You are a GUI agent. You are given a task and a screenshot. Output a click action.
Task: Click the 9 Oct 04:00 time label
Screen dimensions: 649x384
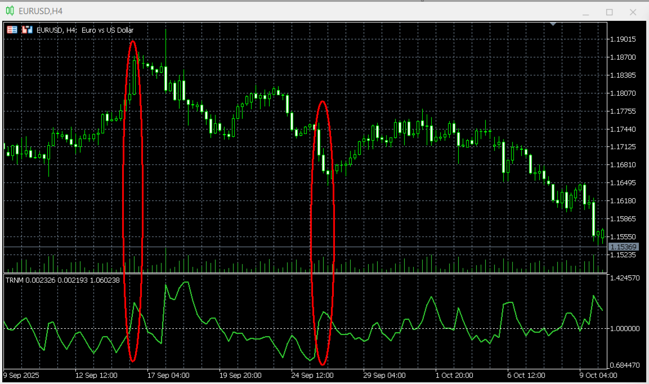click(x=598, y=376)
